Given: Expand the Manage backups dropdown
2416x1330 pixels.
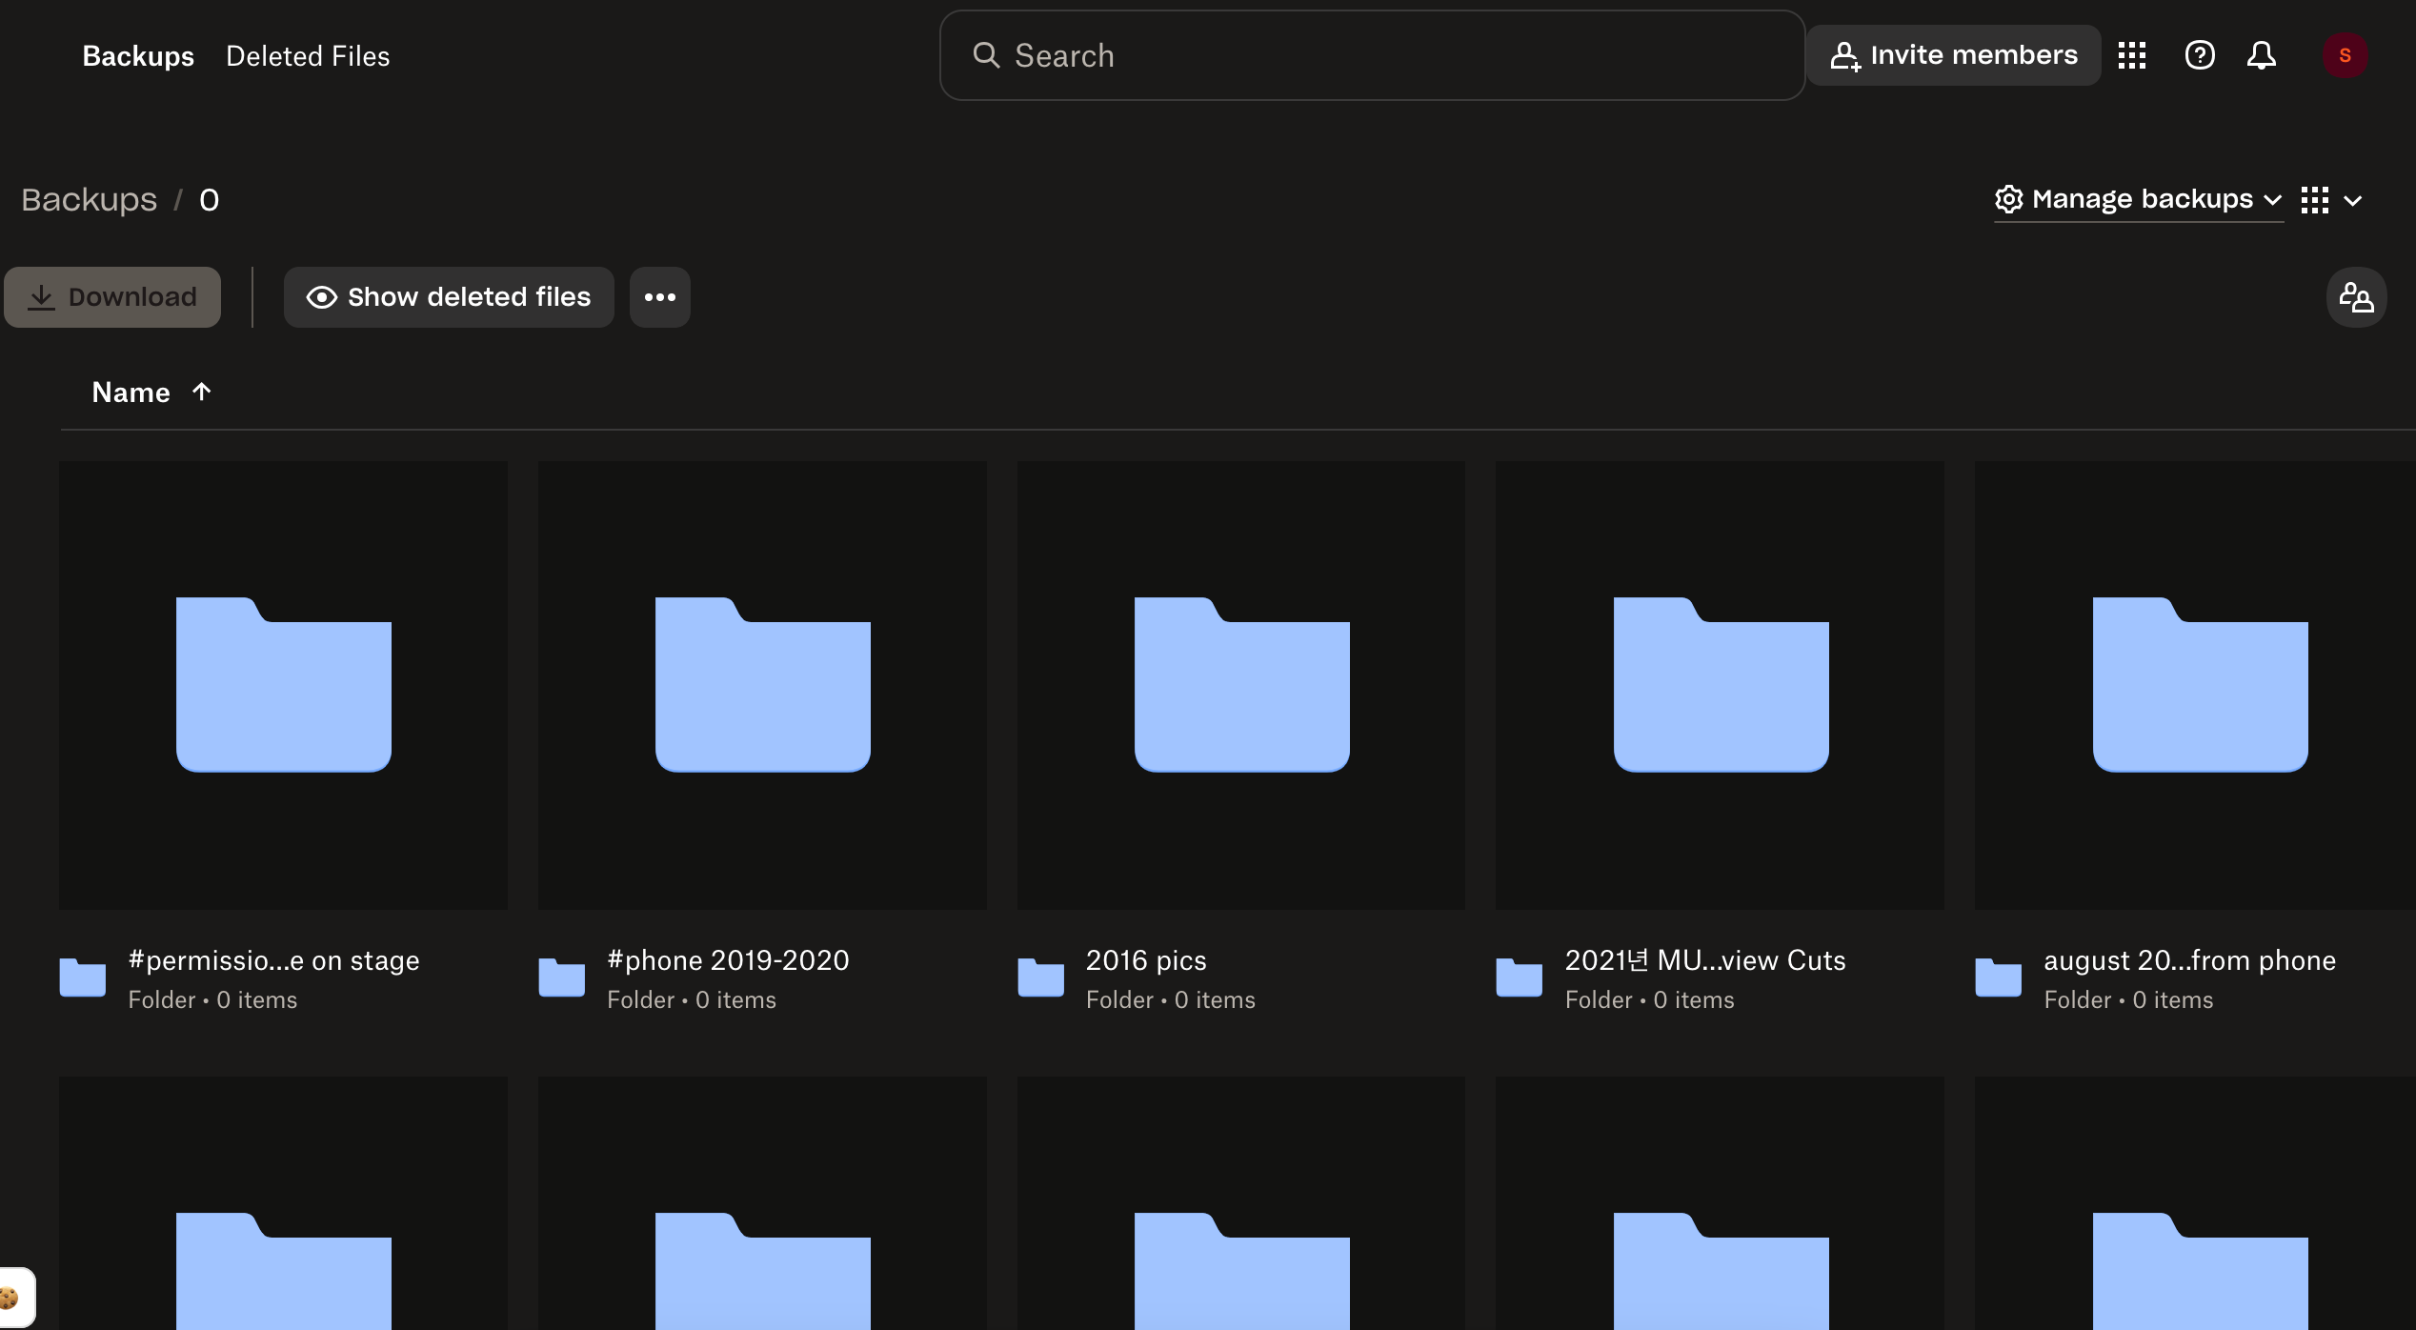Looking at the screenshot, I should click(x=2139, y=199).
